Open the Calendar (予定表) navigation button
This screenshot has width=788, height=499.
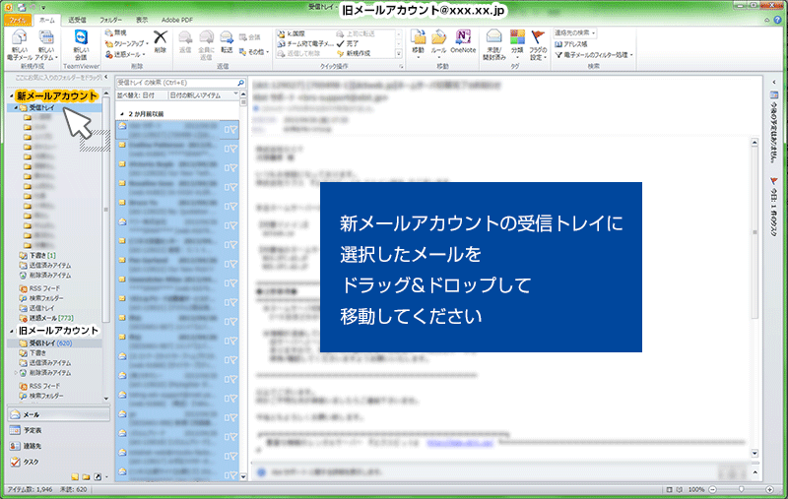coord(58,430)
